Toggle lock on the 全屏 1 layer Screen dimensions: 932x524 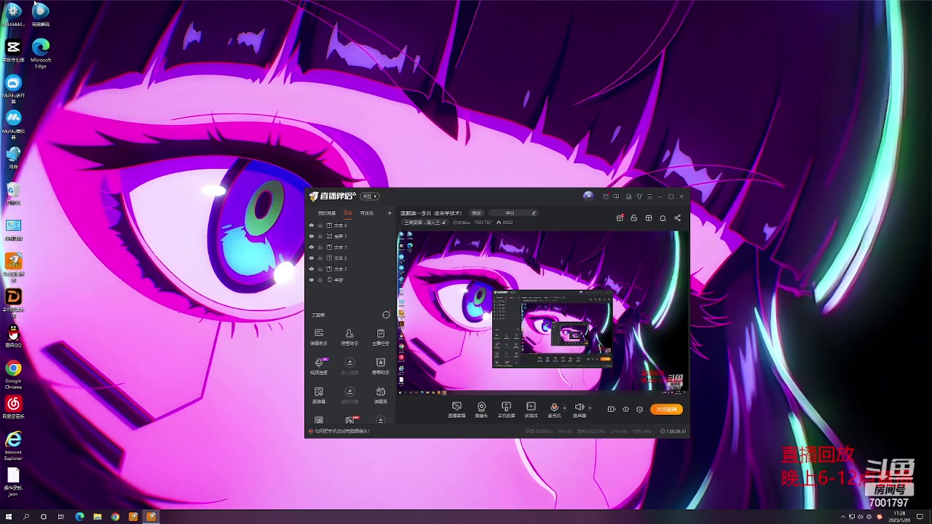tap(320, 237)
